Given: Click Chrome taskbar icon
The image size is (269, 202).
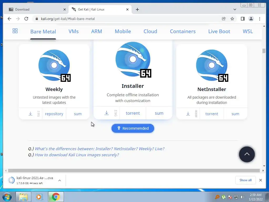Looking at the screenshot, I should pos(56,197).
